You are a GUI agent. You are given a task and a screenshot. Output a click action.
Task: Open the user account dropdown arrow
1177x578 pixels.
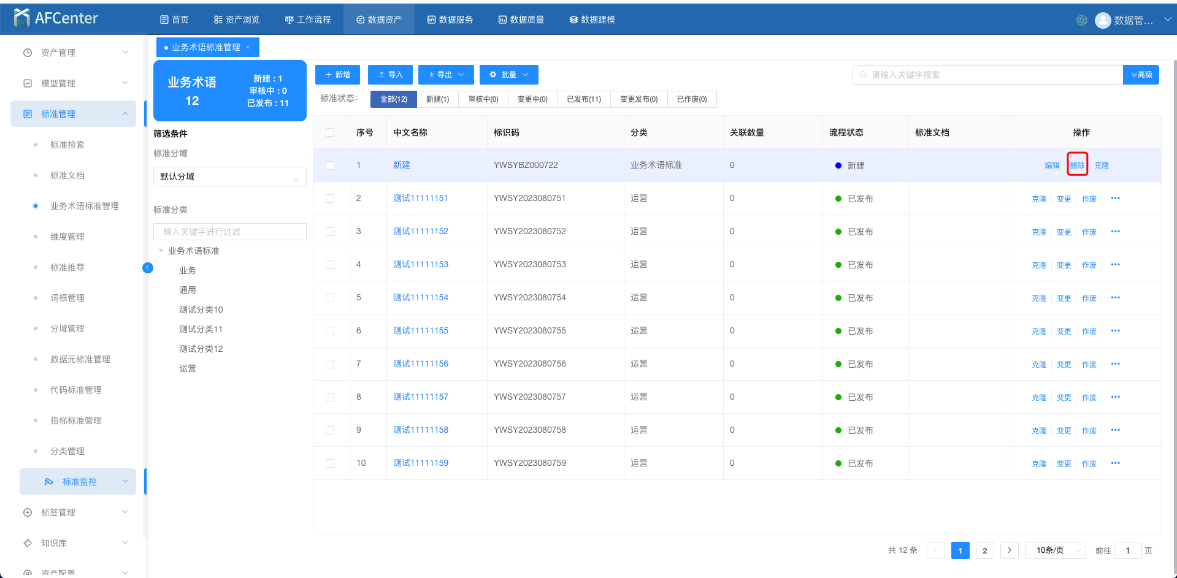1167,20
